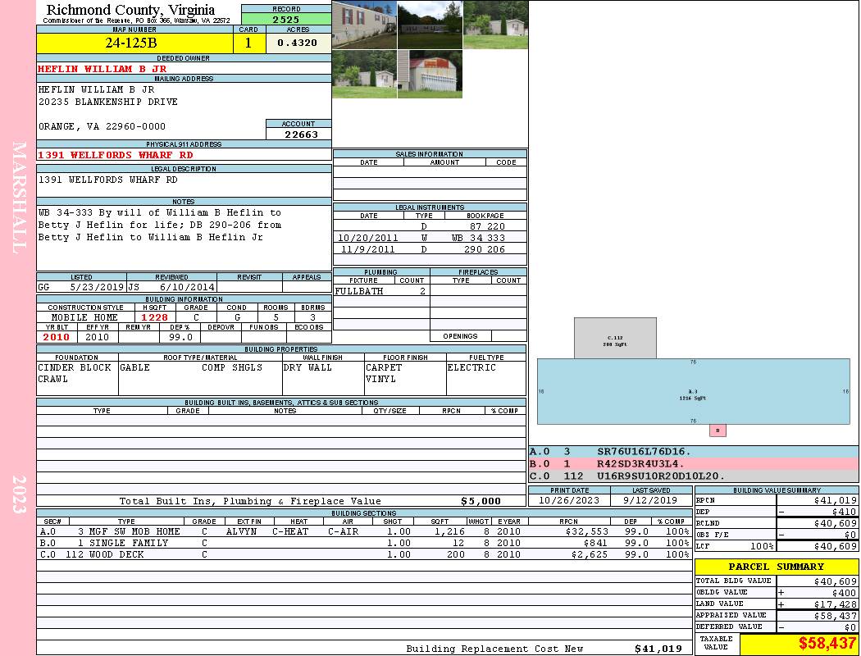Select floor finish CARPET

coord(384,367)
